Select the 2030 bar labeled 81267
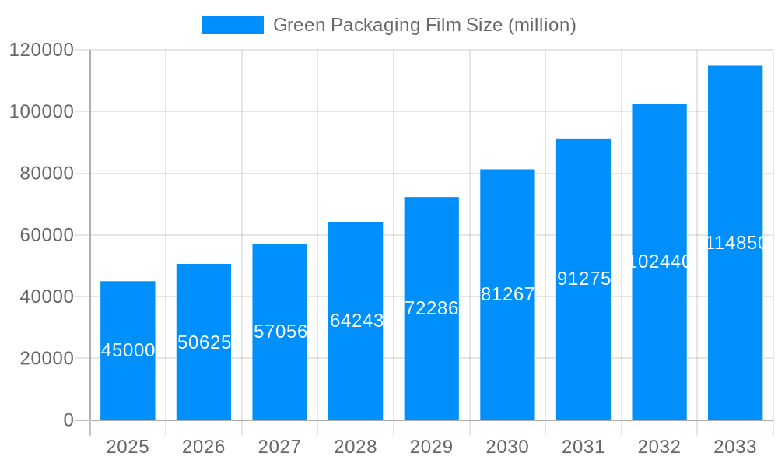778x467 pixels. (507, 292)
